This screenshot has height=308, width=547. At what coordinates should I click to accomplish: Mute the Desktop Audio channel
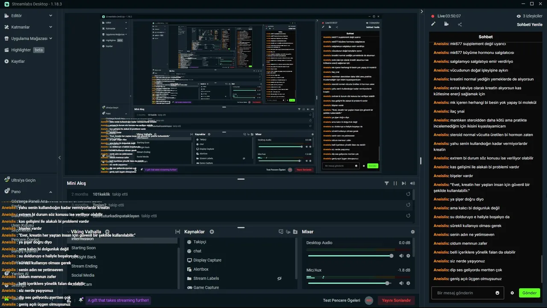(x=401, y=256)
